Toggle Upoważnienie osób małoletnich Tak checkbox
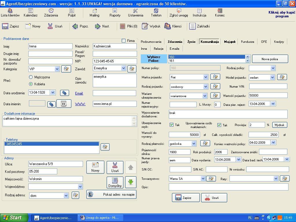296x222 pixels. [219, 125]
